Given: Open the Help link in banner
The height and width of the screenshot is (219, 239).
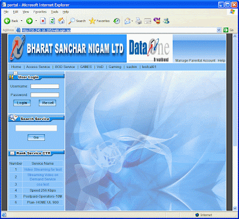Looking at the screenshot, I should [x=221, y=60].
